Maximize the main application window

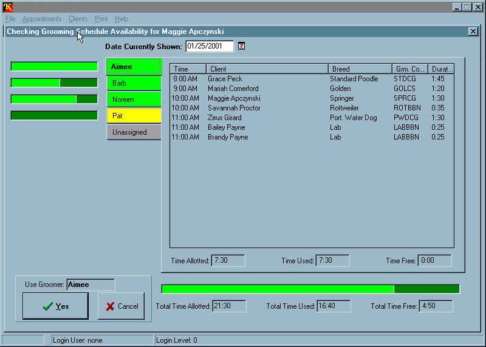click(x=467, y=7)
